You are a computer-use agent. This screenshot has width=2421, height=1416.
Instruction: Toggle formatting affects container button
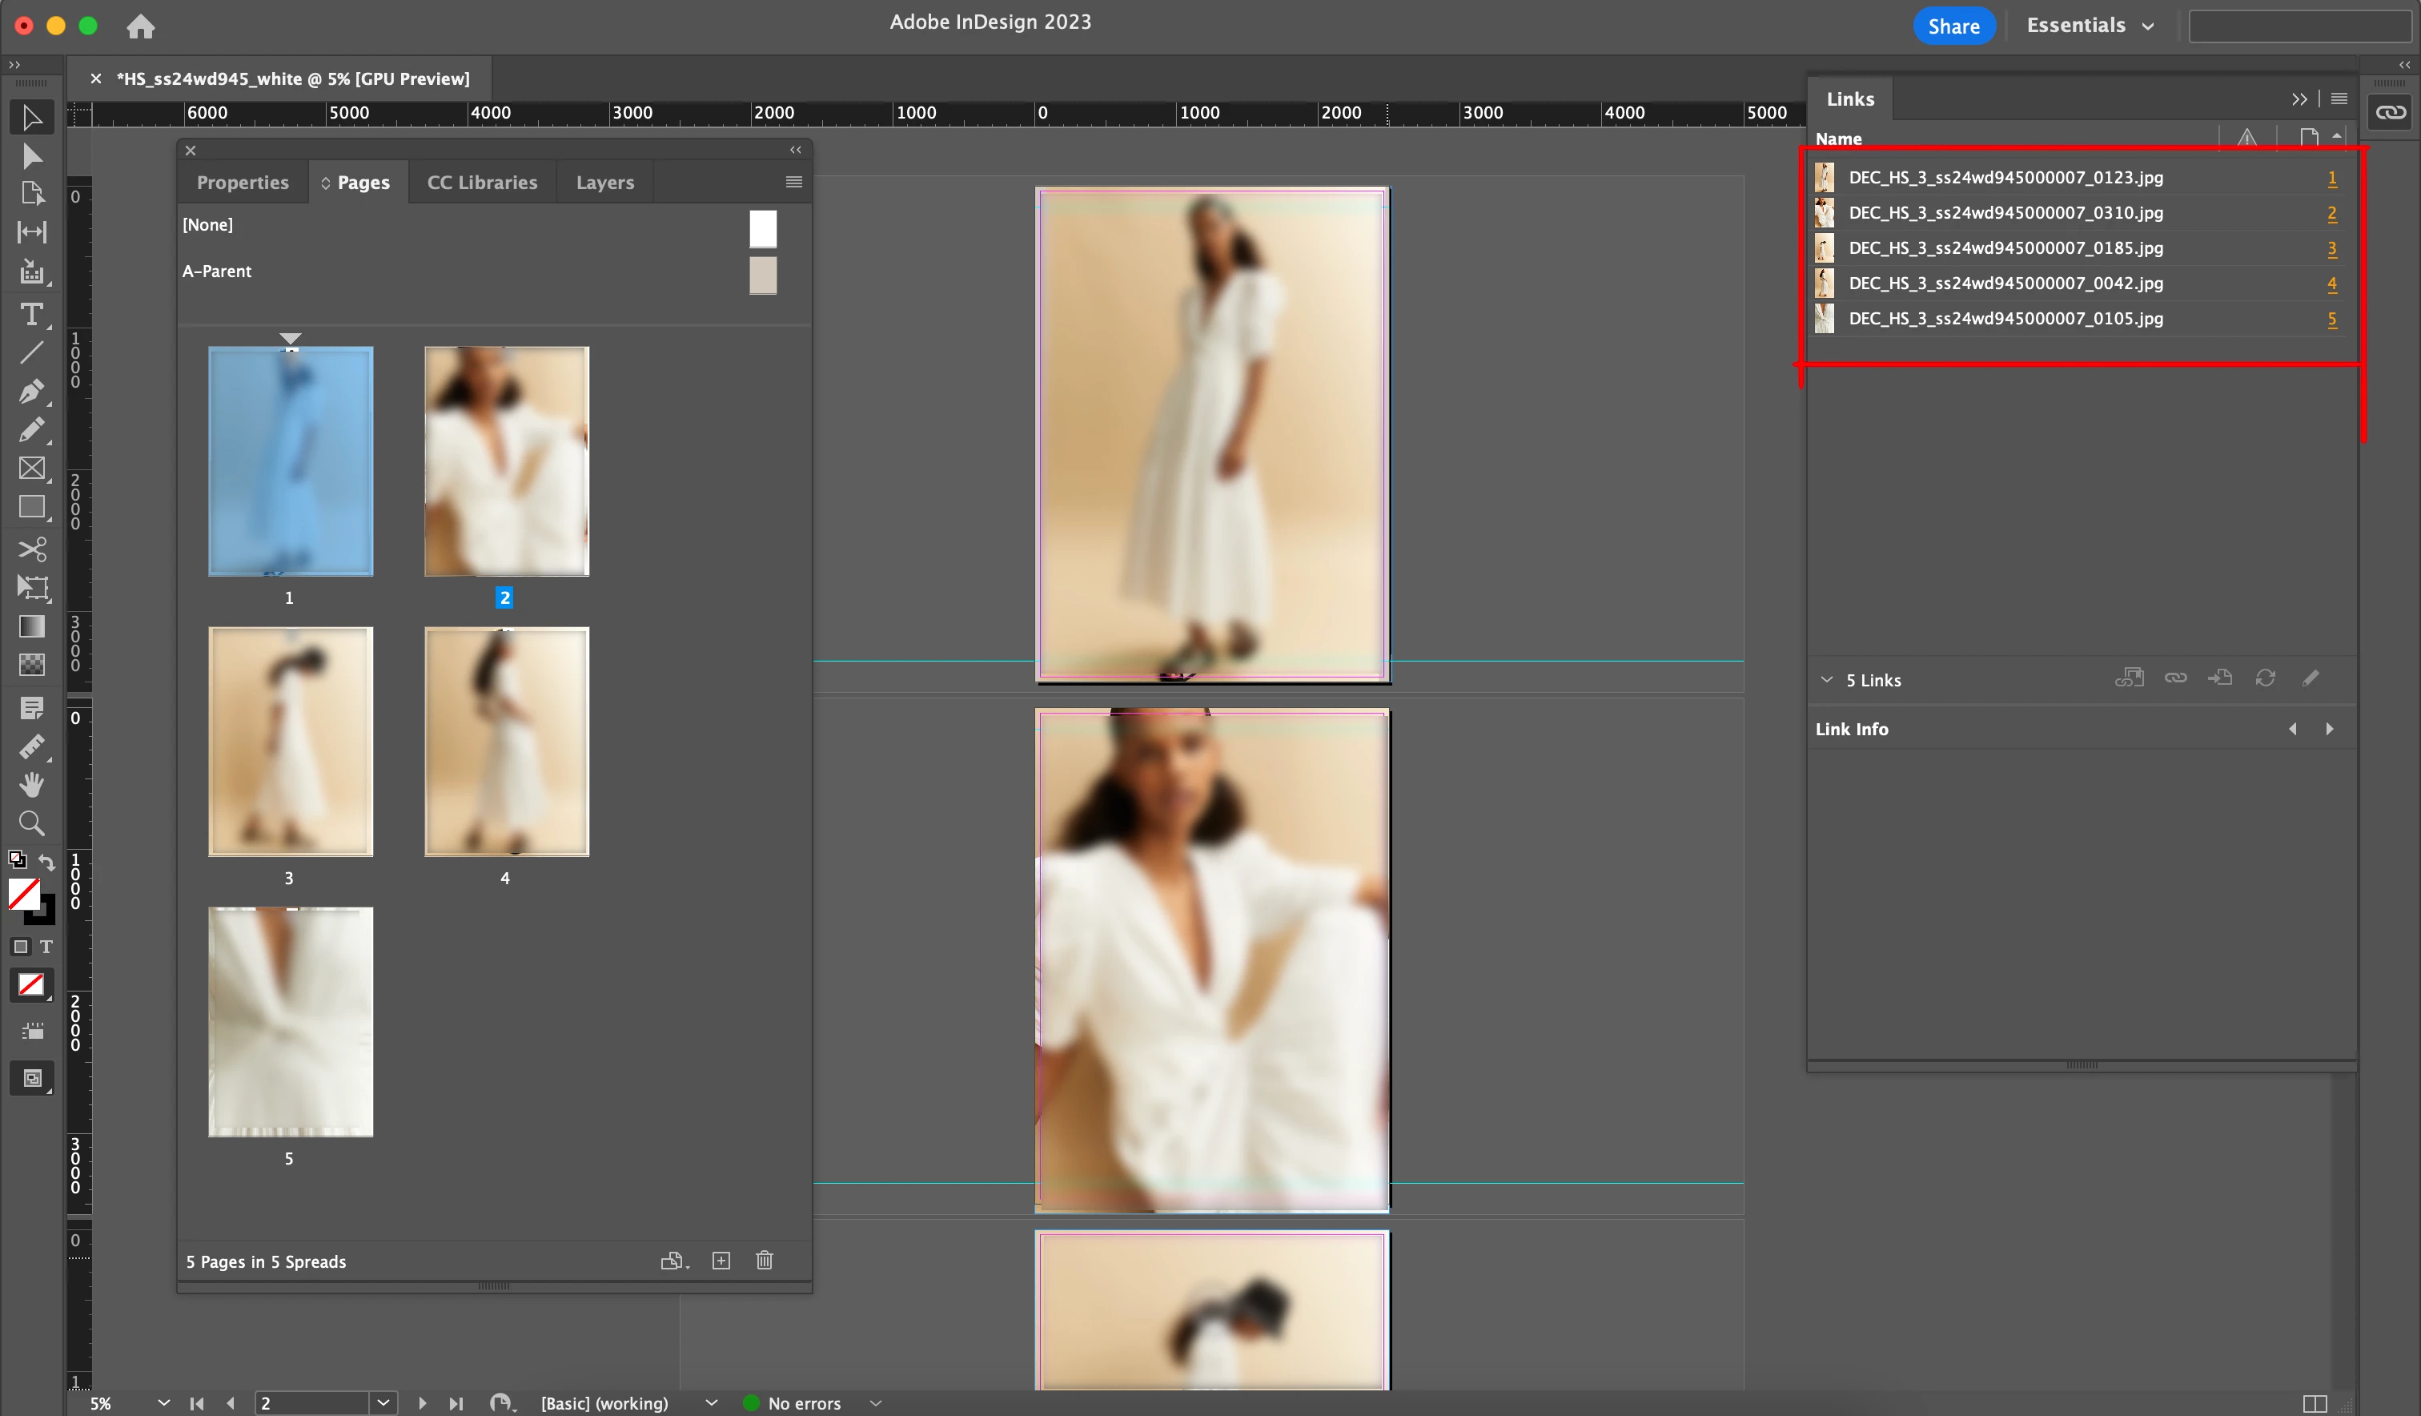point(20,947)
